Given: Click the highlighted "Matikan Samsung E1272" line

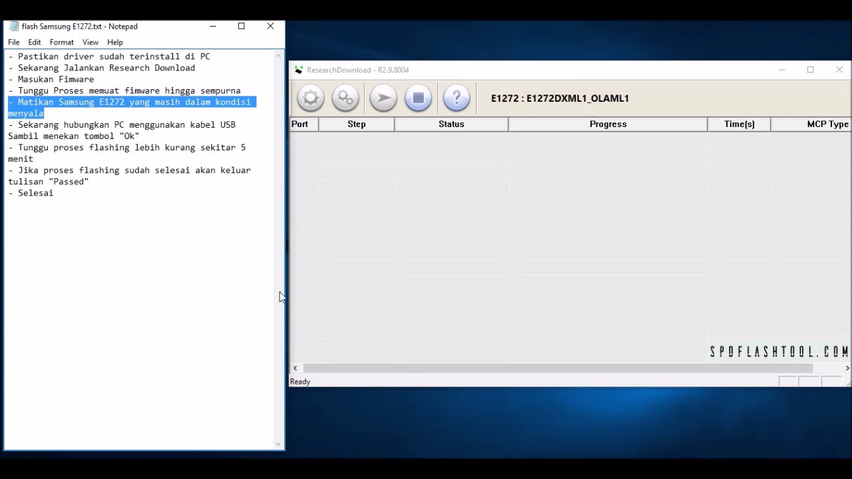Looking at the screenshot, I should pos(132,108).
